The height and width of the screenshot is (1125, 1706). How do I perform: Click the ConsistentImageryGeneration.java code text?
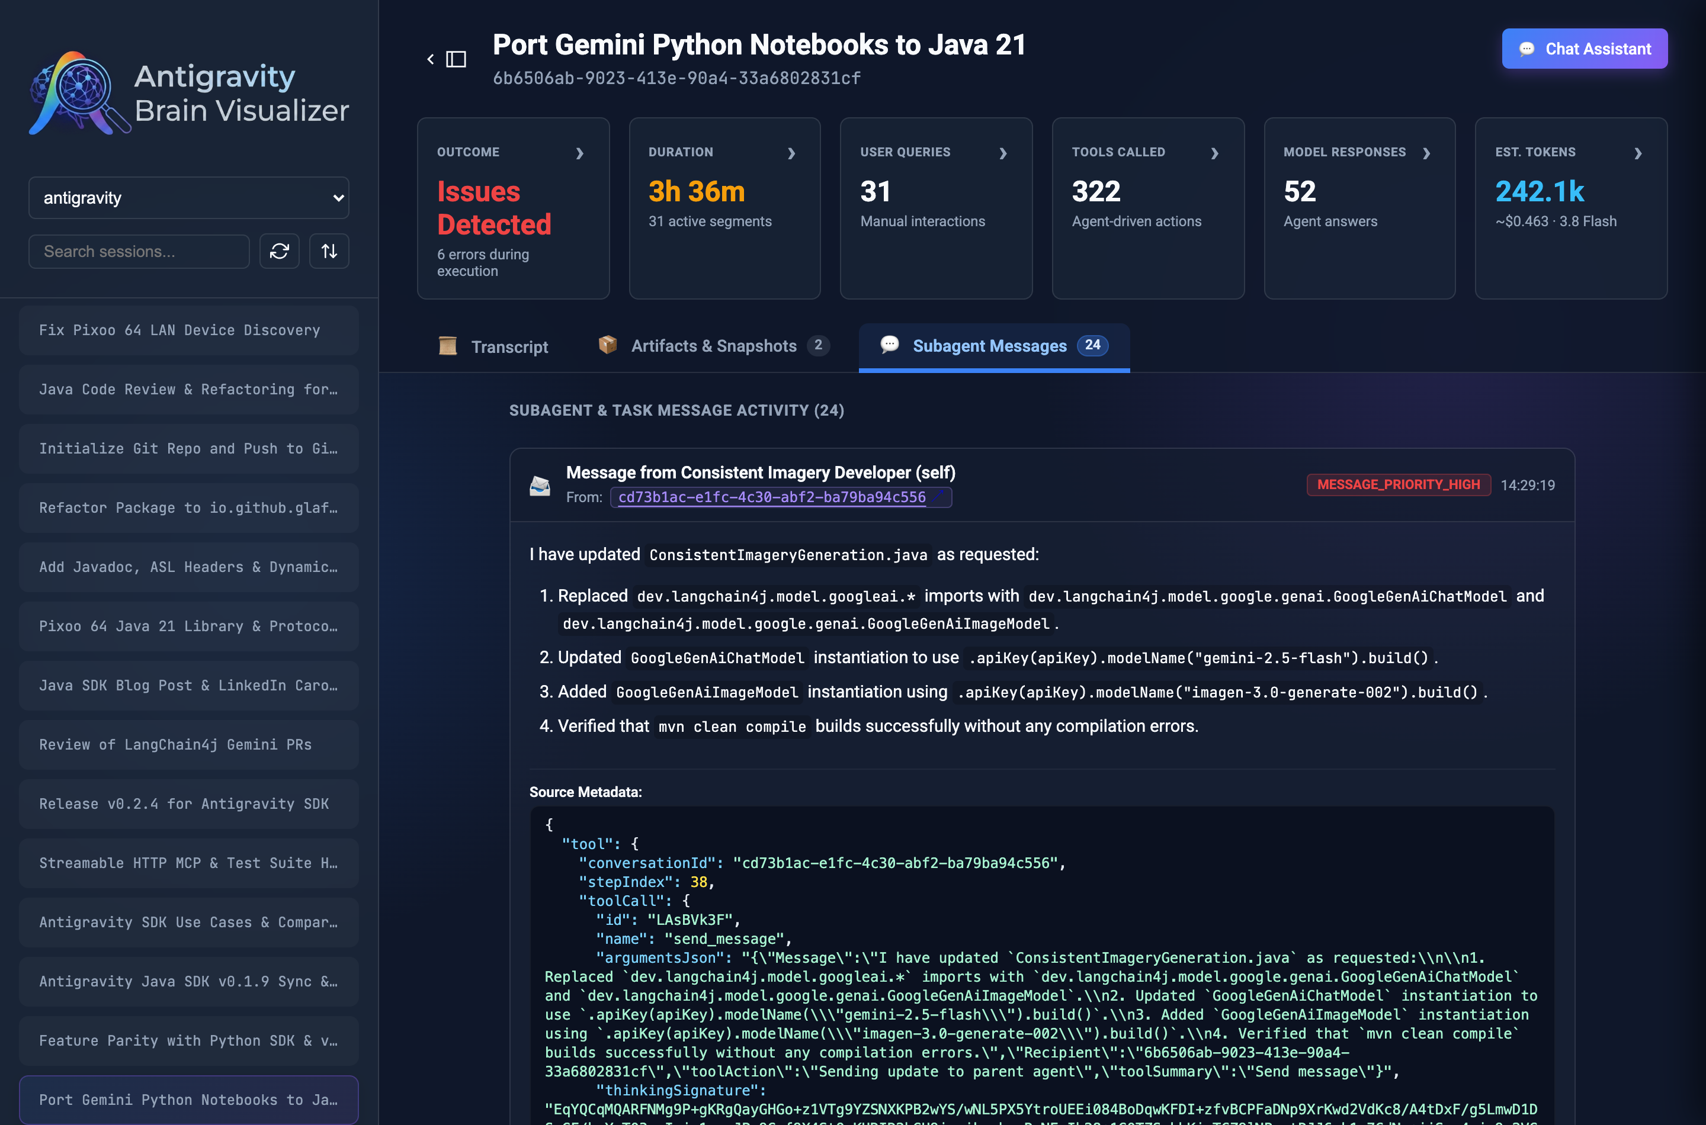(788, 555)
